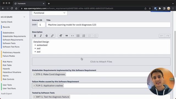Screen dimensions: 176x99
Task: Click to Attach Files area
Action: [x=101, y=62]
